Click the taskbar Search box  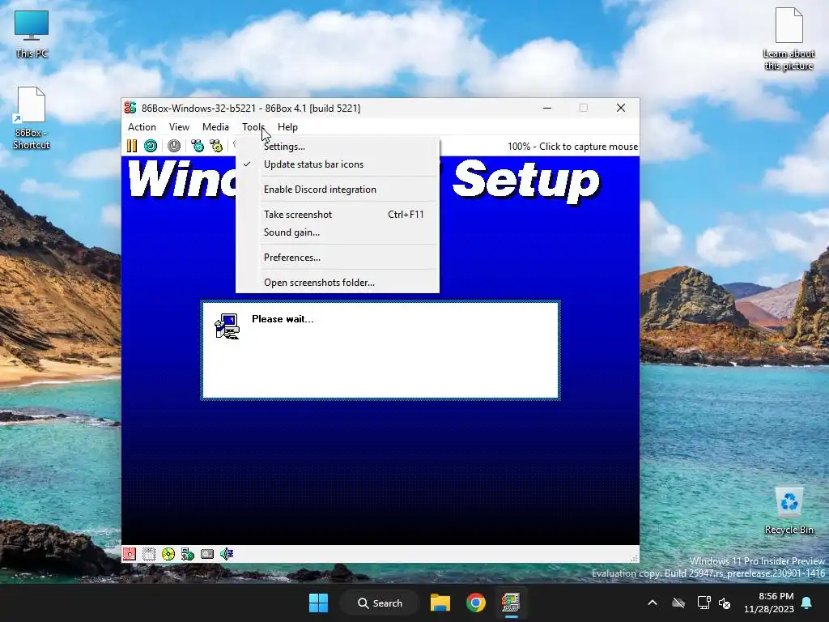(380, 603)
